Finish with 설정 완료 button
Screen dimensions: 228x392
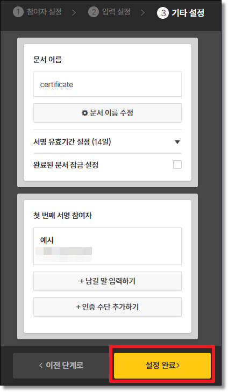[162, 366]
